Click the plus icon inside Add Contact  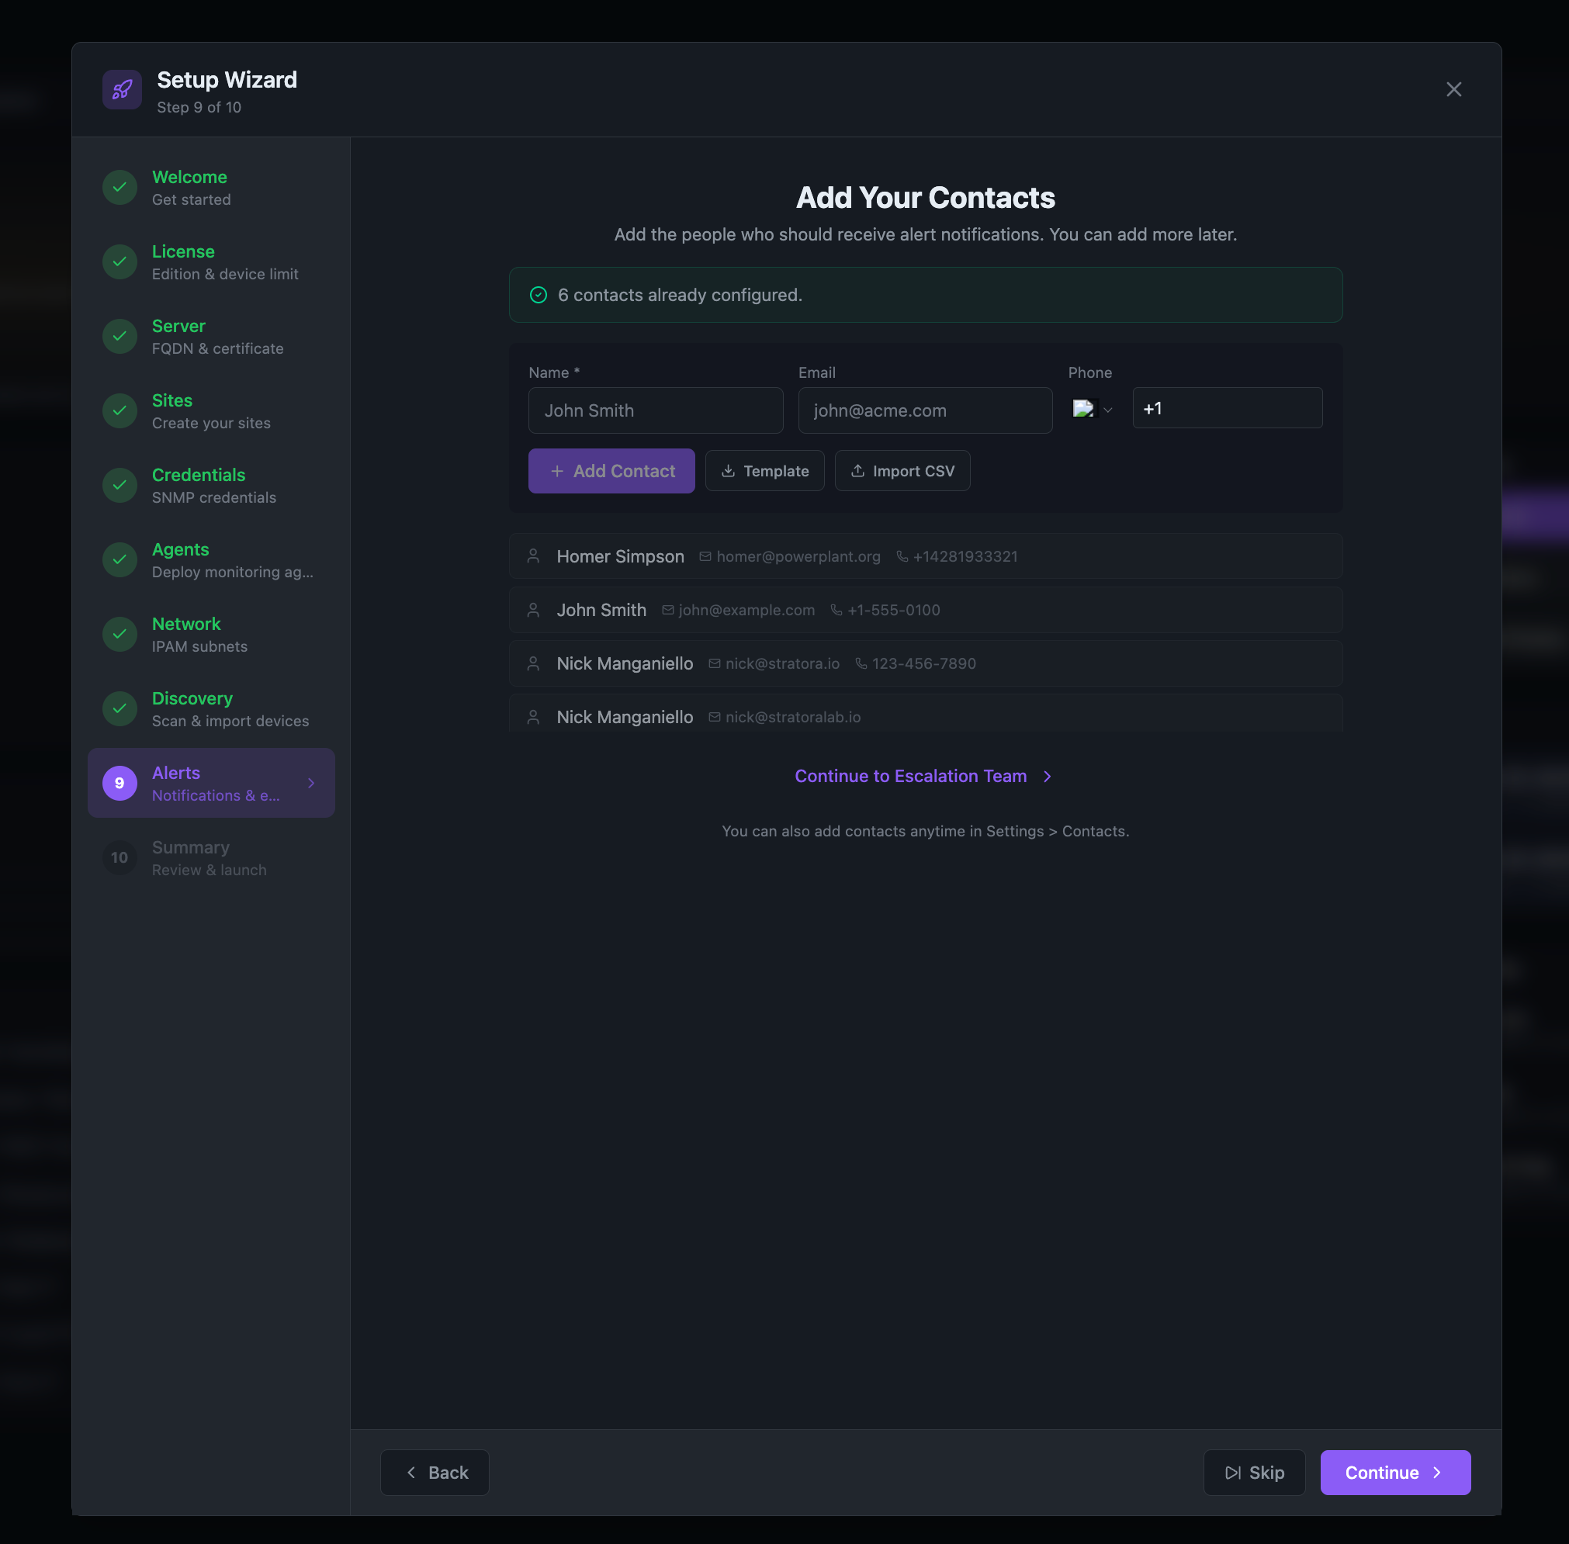558,470
